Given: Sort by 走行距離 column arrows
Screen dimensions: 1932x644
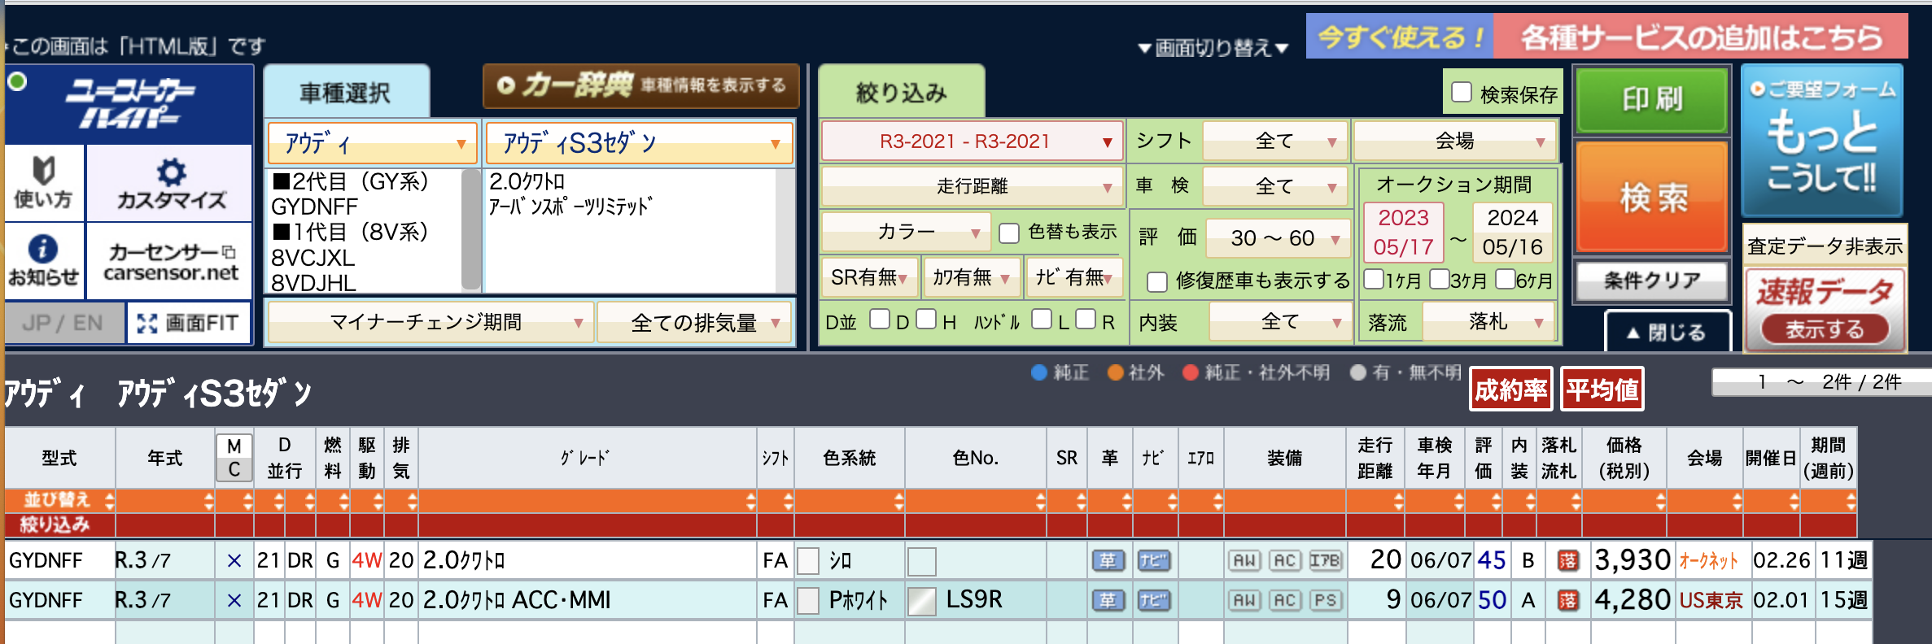Looking at the screenshot, I should (x=1398, y=501).
